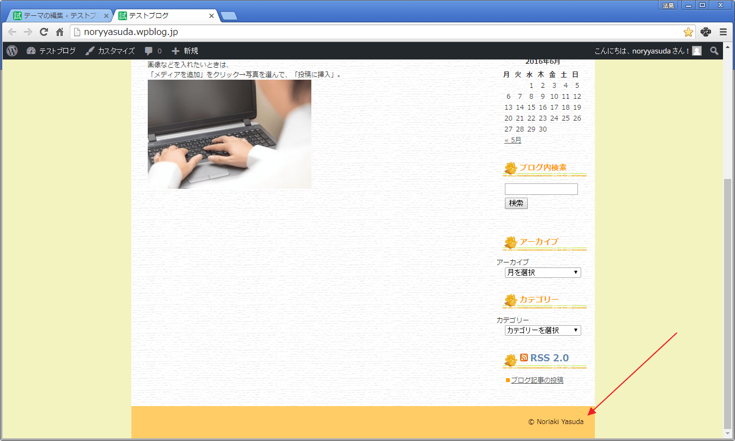735x441 pixels.
Task: Go to the browser home page
Action: point(59,32)
